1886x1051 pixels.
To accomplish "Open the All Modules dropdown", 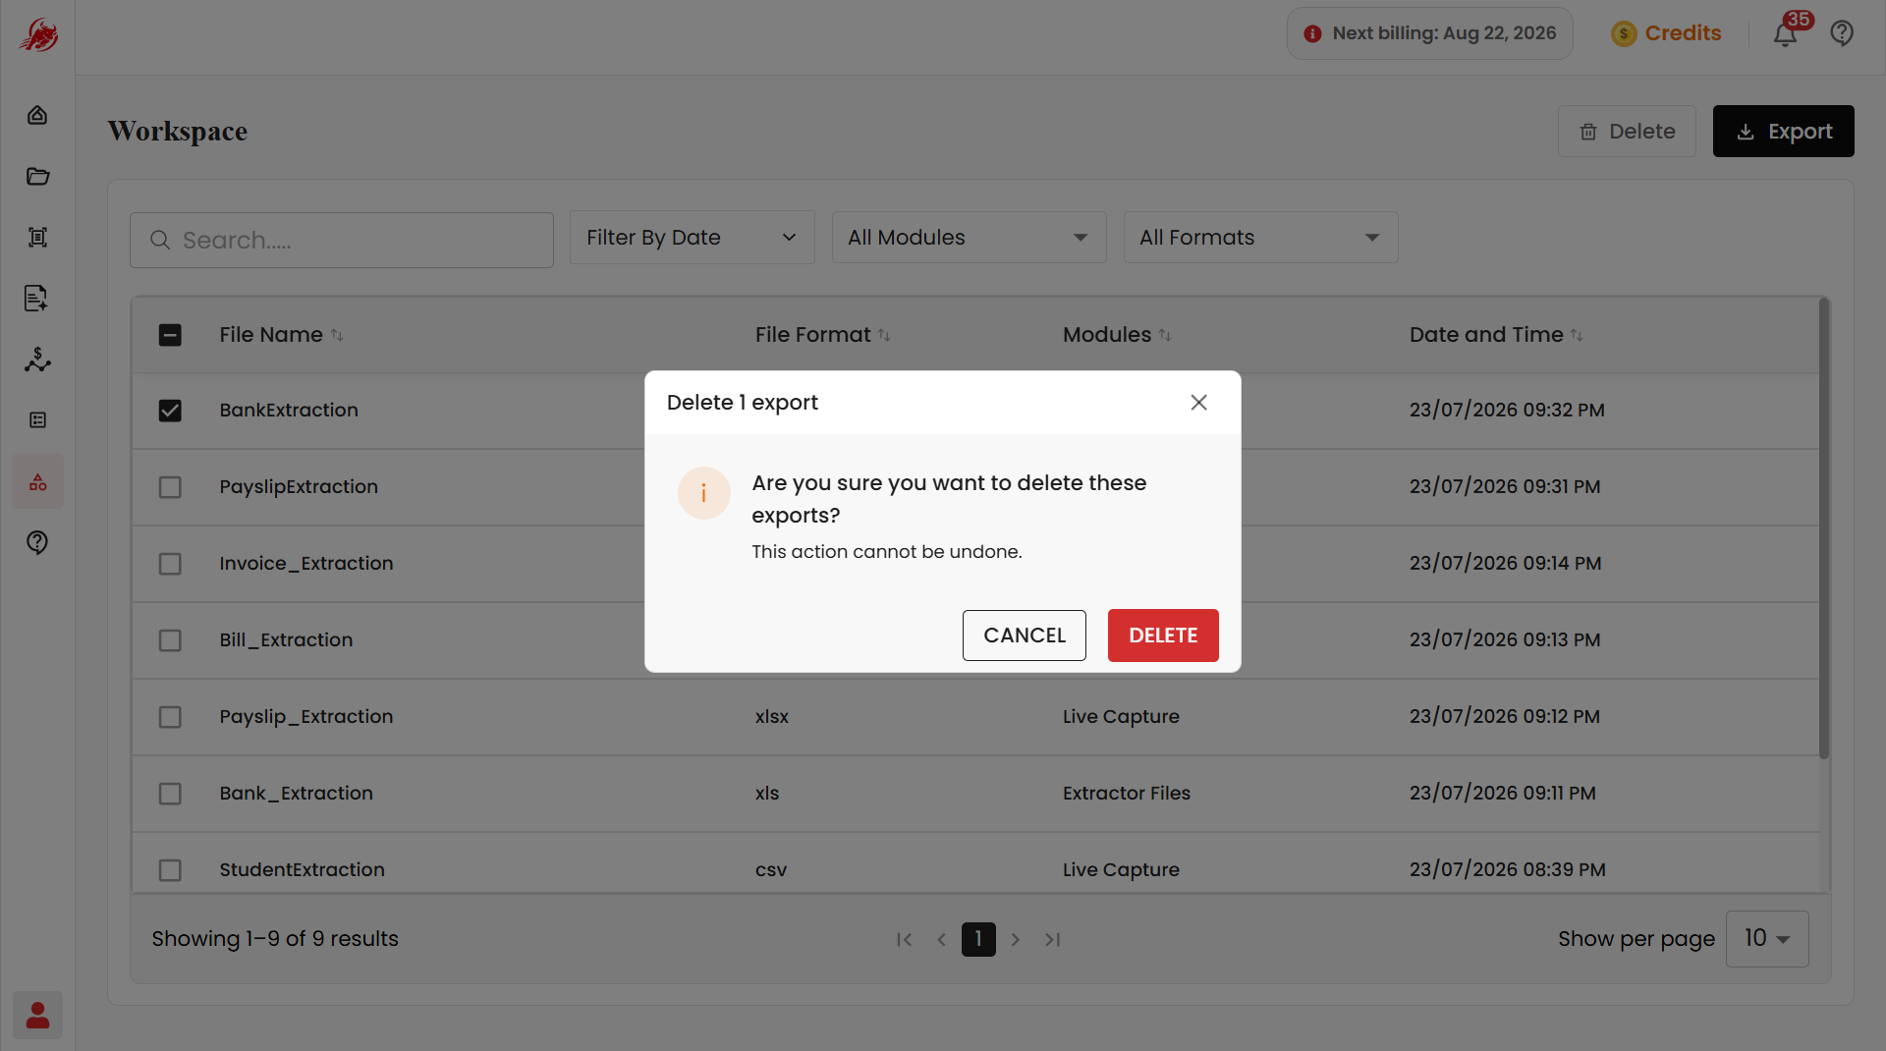I will [969, 238].
